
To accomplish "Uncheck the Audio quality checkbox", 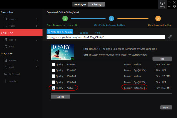I will [53, 88].
